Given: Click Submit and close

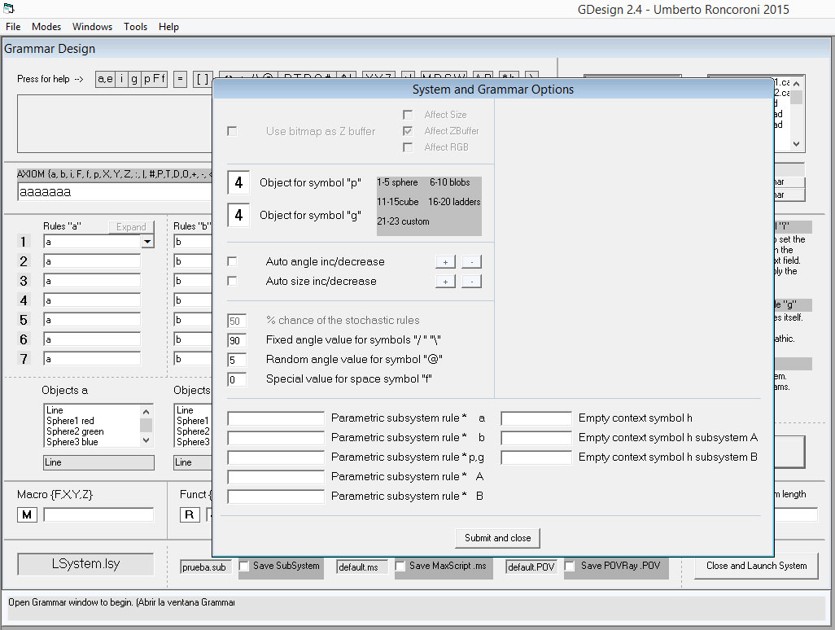Looking at the screenshot, I should click(497, 538).
